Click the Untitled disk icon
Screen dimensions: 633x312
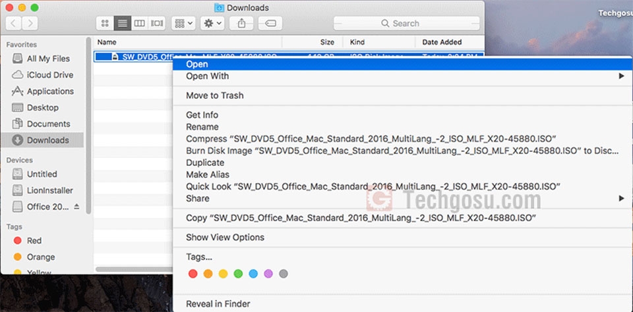pyautogui.click(x=17, y=174)
